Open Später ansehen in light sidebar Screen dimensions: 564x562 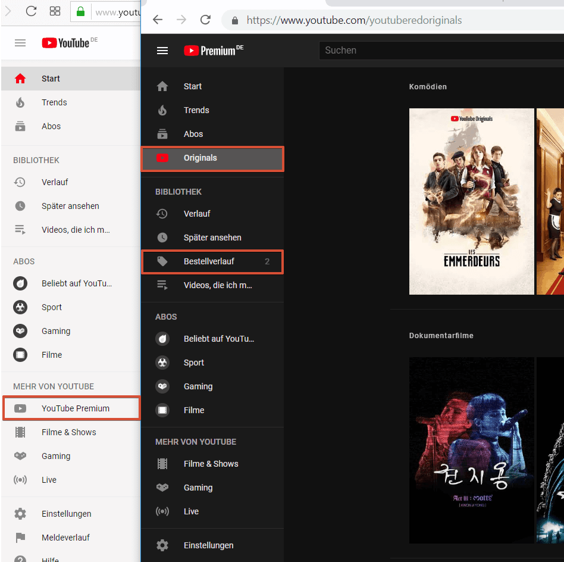coord(71,206)
